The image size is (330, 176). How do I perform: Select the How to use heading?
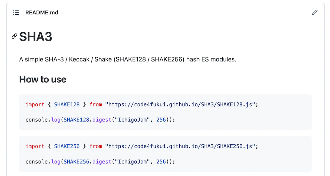point(42,79)
